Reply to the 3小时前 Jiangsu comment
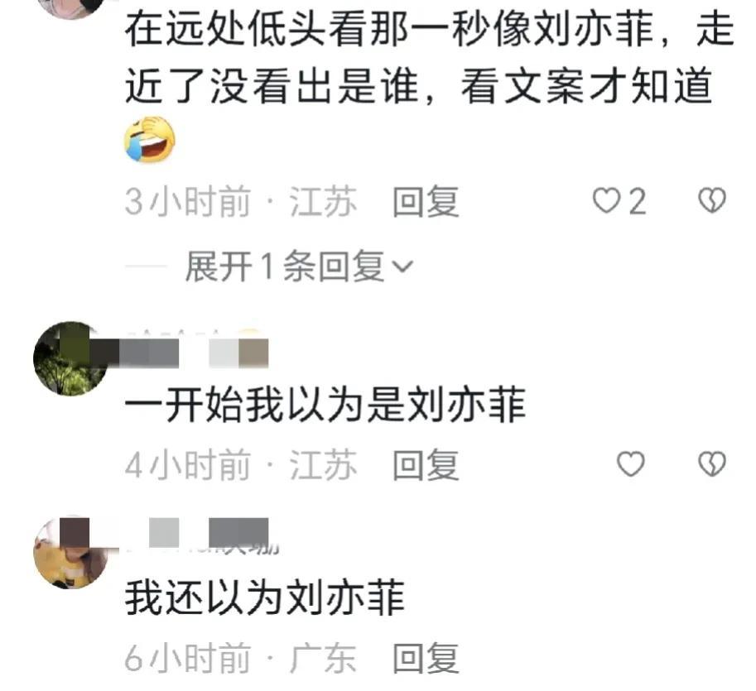Viewport: 756px width, 691px height. point(426,201)
